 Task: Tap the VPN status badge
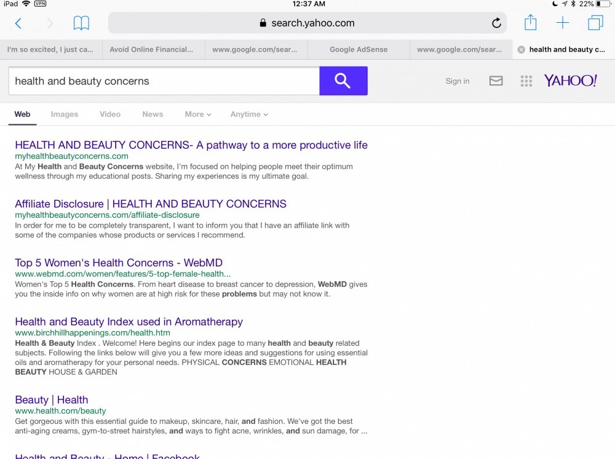pyautogui.click(x=40, y=4)
